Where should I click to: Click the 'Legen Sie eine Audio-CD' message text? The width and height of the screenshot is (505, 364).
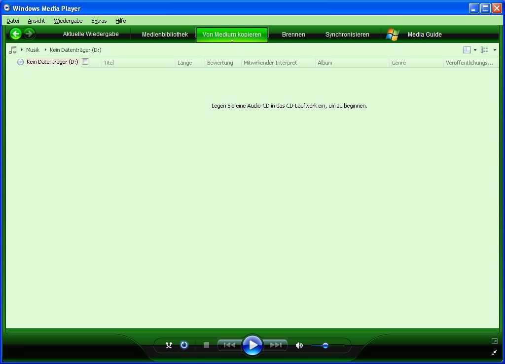pos(289,106)
